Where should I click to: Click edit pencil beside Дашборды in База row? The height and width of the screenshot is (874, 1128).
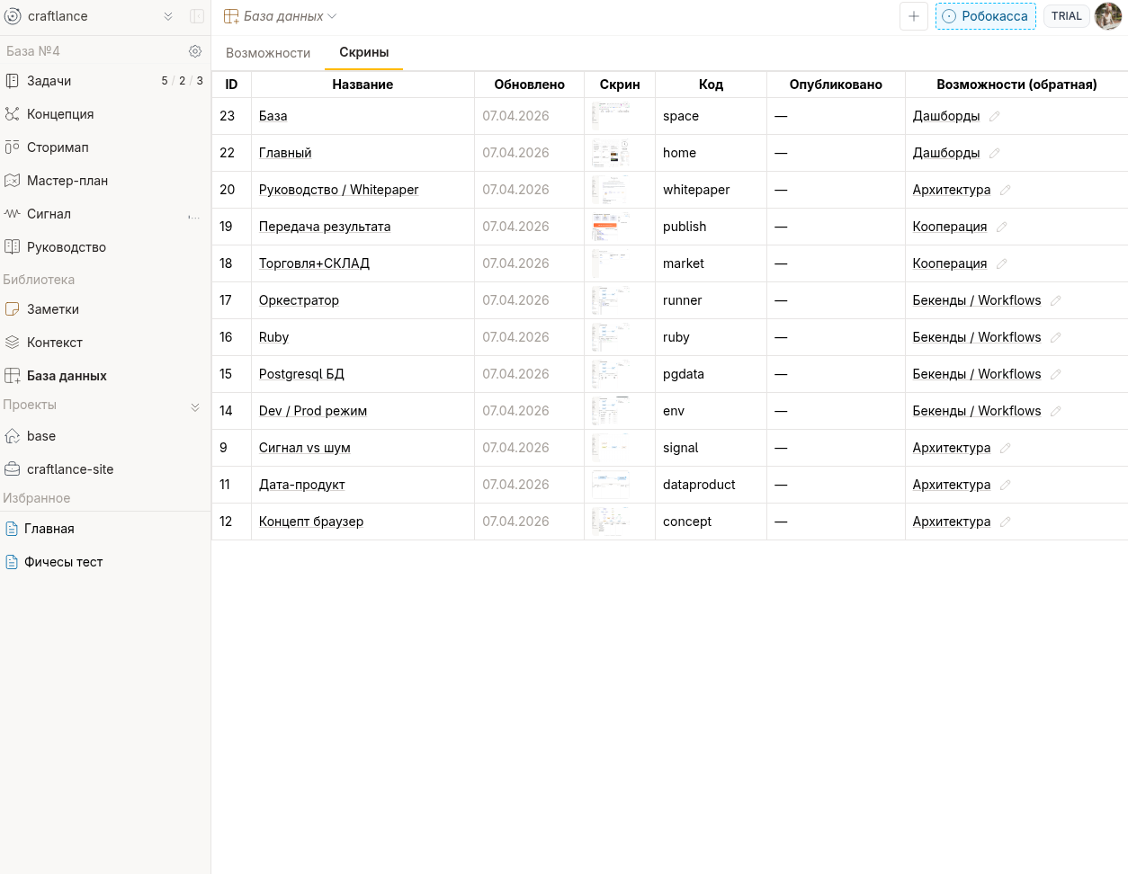point(994,116)
